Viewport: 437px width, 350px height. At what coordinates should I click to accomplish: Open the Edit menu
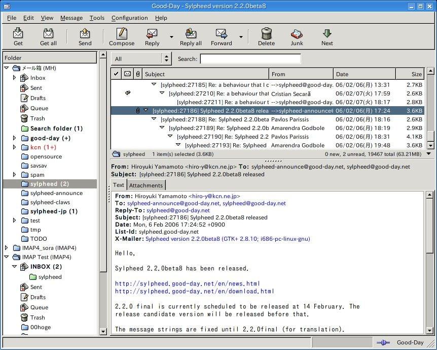coord(28,18)
